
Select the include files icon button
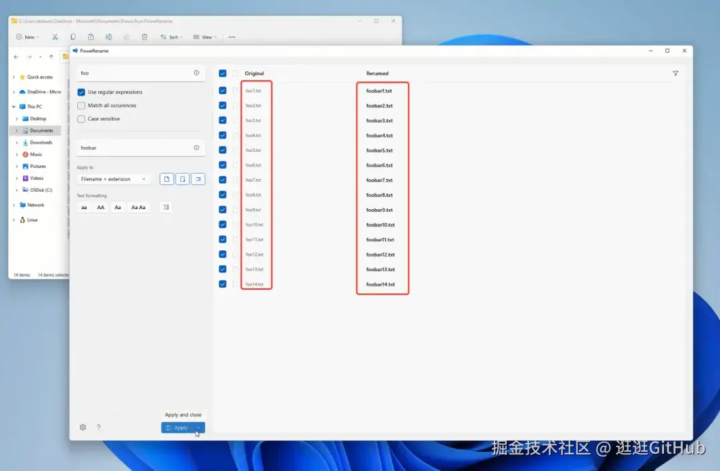tap(167, 179)
